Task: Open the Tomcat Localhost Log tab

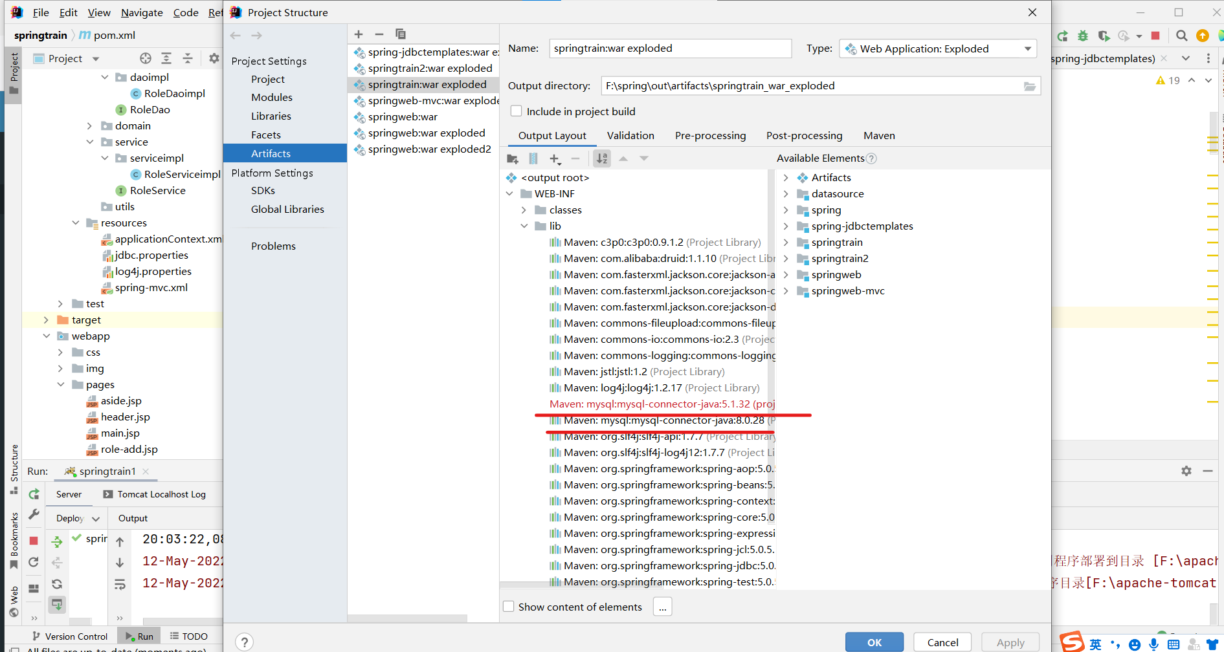Action: pyautogui.click(x=155, y=495)
